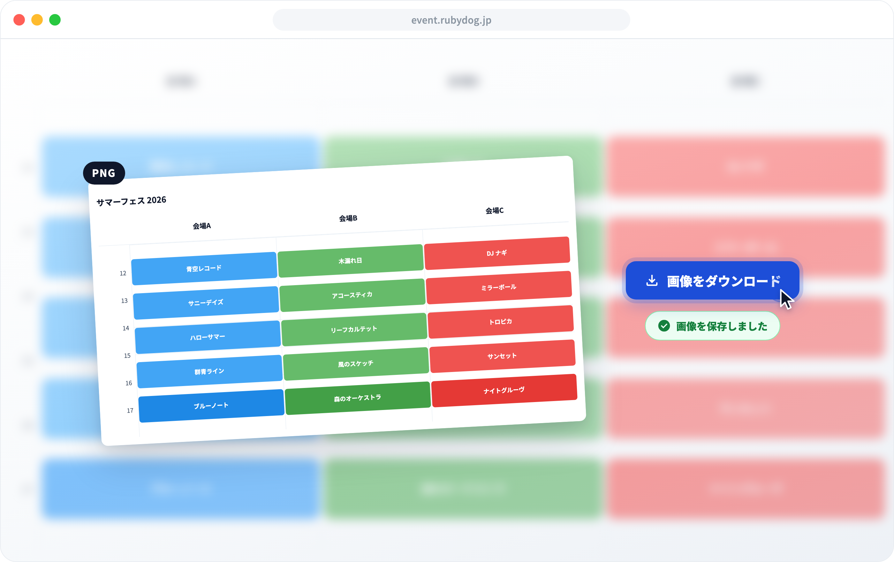Click the red macOS close window button
Viewport: 894px width, 562px height.
coord(19,20)
